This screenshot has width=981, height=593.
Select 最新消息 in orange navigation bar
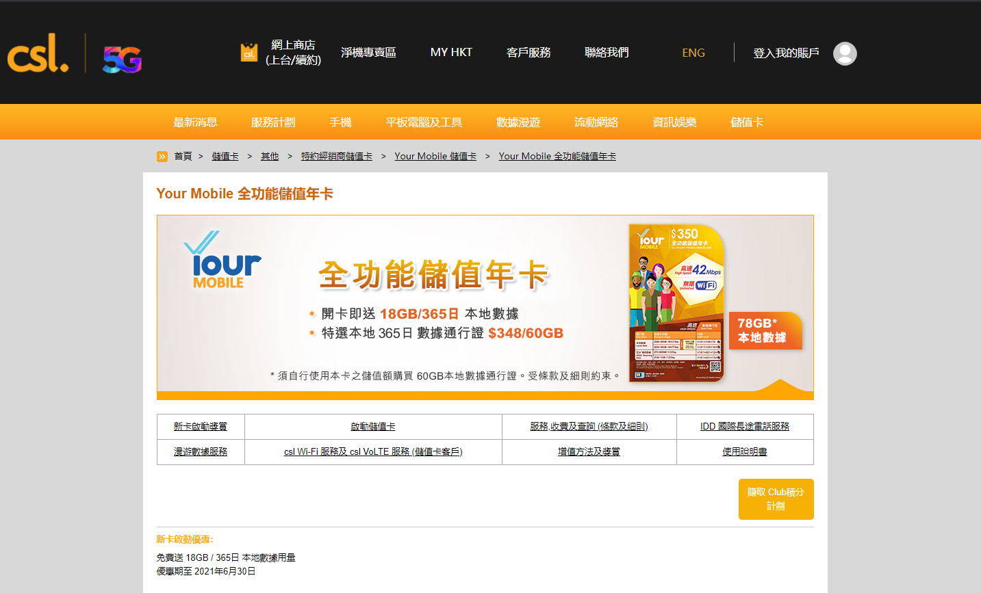point(195,122)
